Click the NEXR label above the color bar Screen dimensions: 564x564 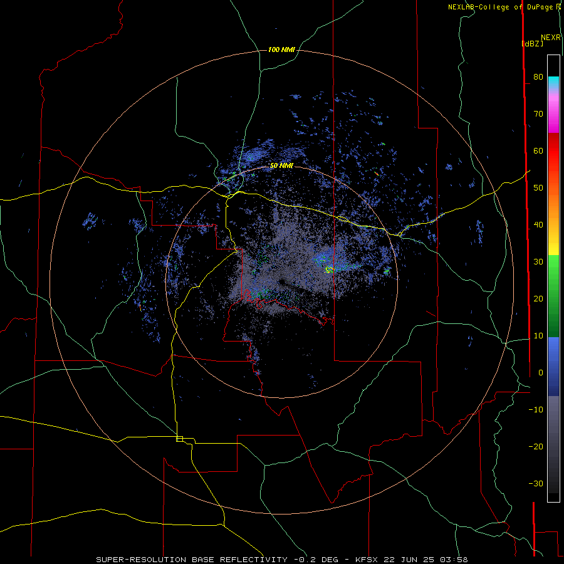pyautogui.click(x=551, y=38)
